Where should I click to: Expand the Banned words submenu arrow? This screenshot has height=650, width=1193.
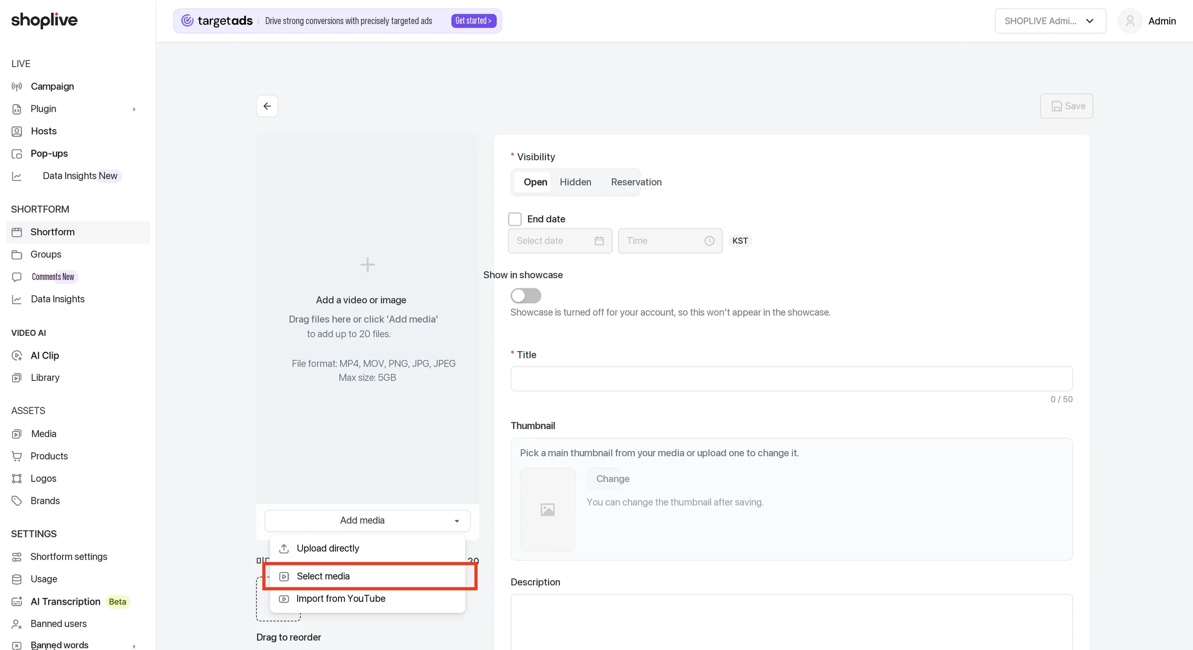click(134, 646)
